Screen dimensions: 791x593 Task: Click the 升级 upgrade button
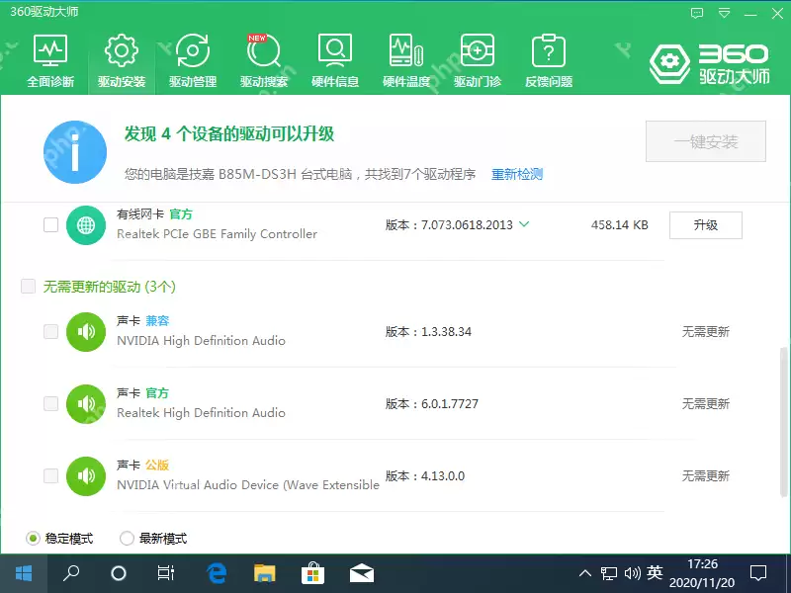[706, 224]
